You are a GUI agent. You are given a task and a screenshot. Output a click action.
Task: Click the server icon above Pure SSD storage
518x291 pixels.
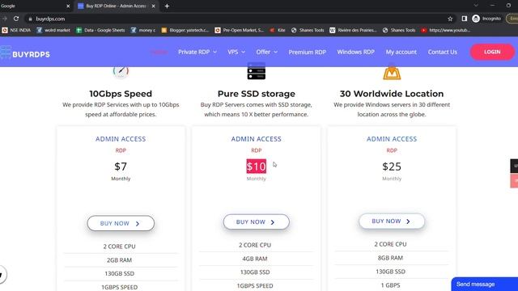[256, 71]
